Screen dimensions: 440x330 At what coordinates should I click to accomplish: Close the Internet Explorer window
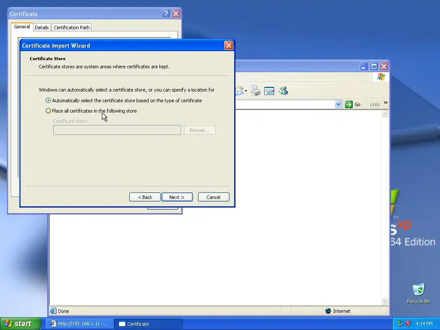tap(384, 67)
